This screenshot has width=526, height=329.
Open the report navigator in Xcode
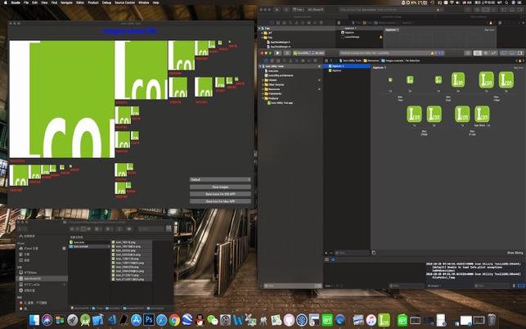(x=315, y=61)
